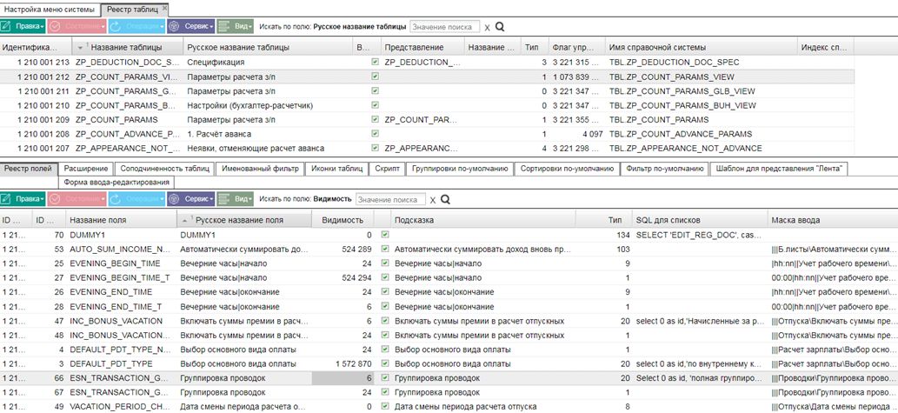This screenshot has width=898, height=413.
Task: Select the visibility value 524 294
Action: tap(343, 277)
